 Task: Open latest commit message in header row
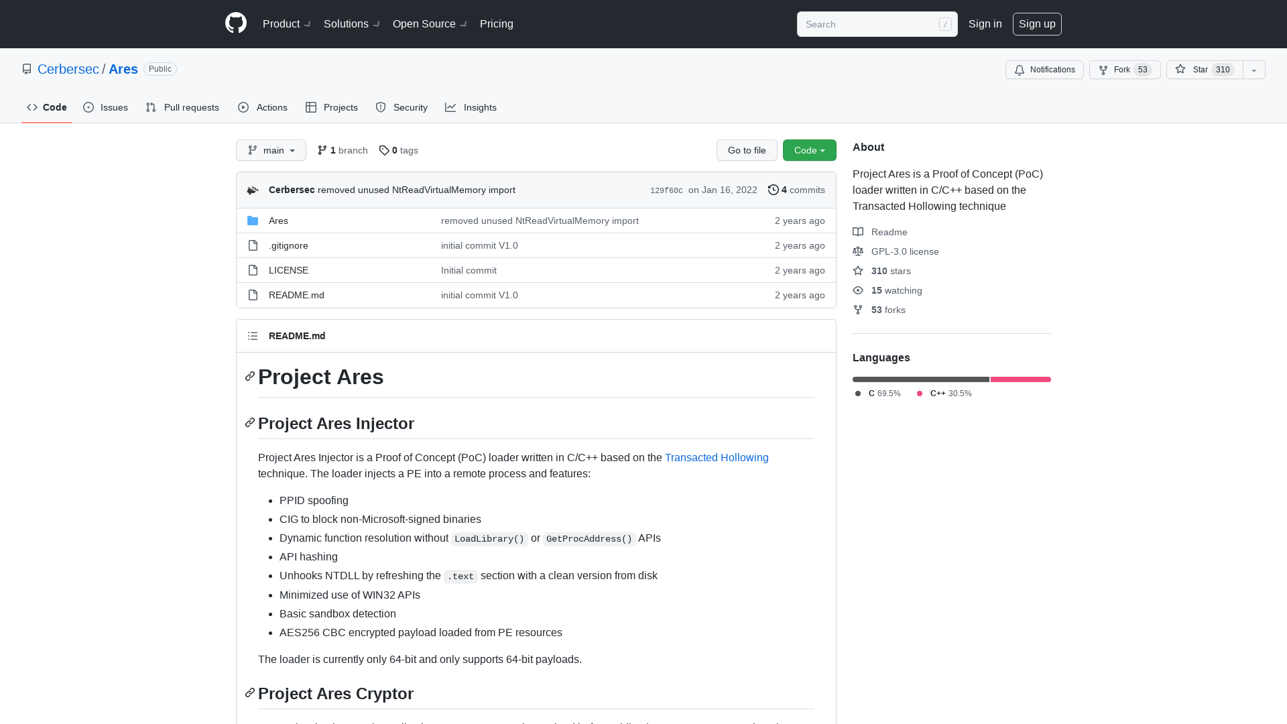point(416,190)
